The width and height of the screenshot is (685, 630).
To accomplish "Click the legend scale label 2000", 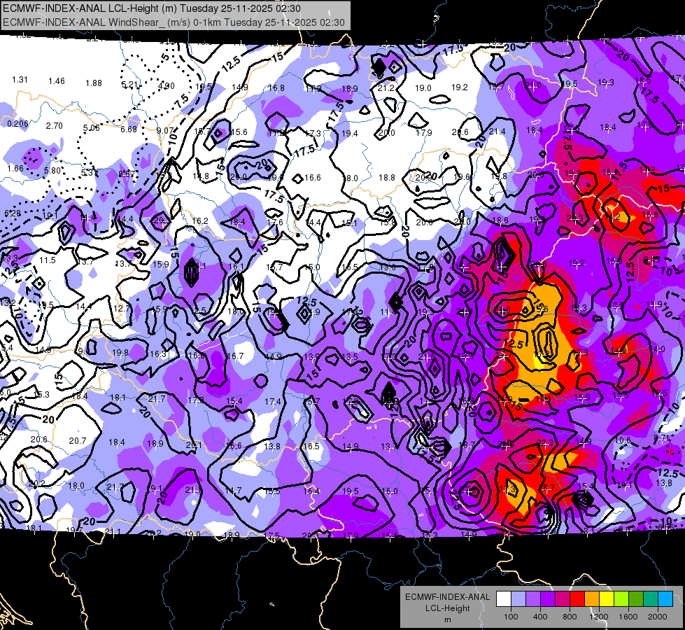I will (658, 617).
